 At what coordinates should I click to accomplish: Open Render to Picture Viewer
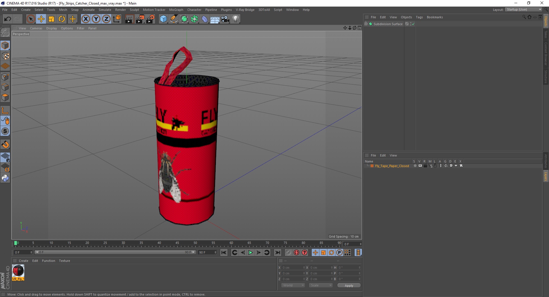(140, 19)
